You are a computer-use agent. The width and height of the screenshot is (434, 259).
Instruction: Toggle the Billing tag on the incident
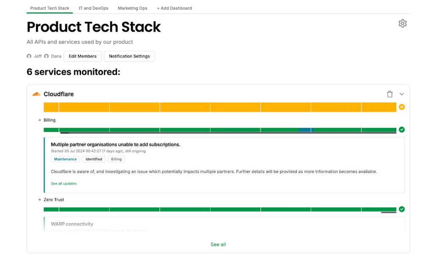(116, 159)
